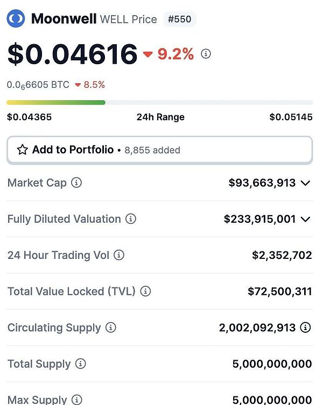
Task: Expand Fully Diluted Valuation chevron
Action: click(306, 219)
